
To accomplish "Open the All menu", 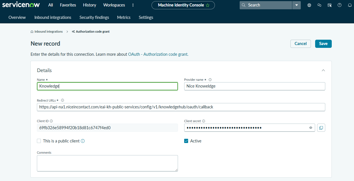I will tap(51, 5).
